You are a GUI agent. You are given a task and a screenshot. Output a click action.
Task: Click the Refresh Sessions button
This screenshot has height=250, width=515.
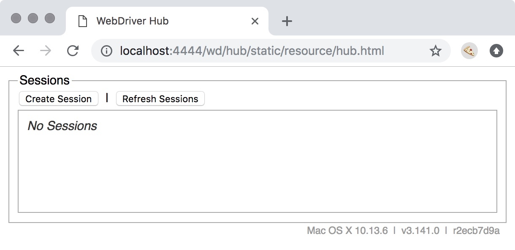160,99
